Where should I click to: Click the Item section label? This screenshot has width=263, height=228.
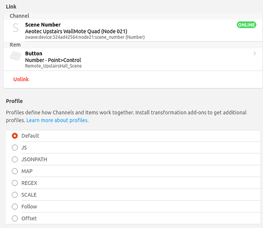pyautogui.click(x=15, y=45)
